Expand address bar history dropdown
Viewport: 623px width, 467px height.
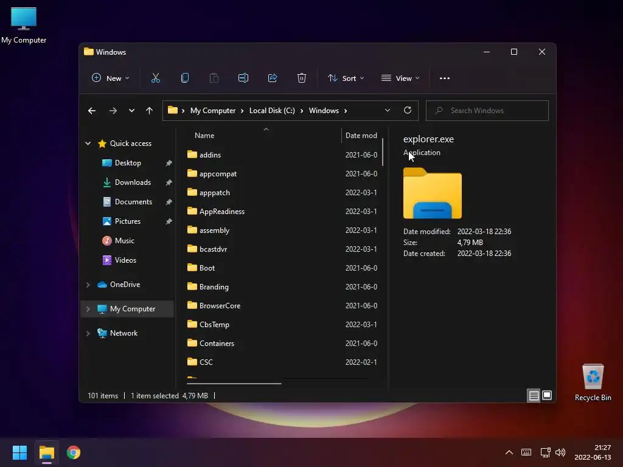click(x=388, y=111)
